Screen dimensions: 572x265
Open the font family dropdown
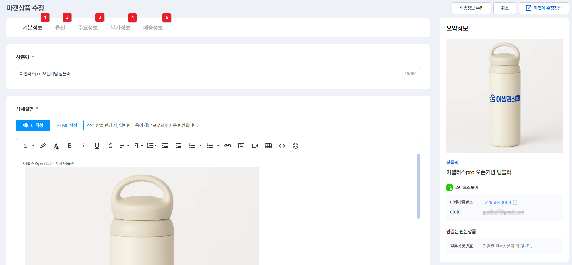(x=29, y=146)
